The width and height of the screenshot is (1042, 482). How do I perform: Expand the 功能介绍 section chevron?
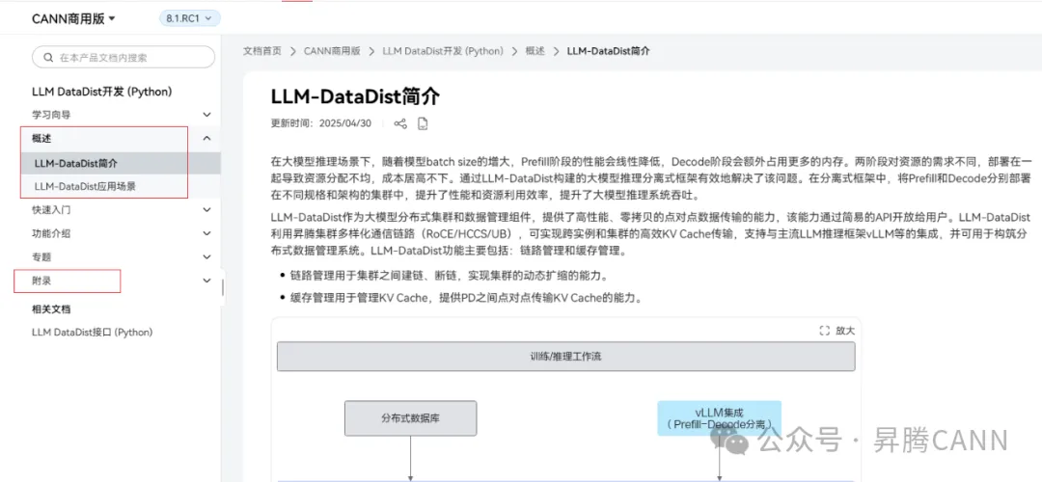point(206,233)
